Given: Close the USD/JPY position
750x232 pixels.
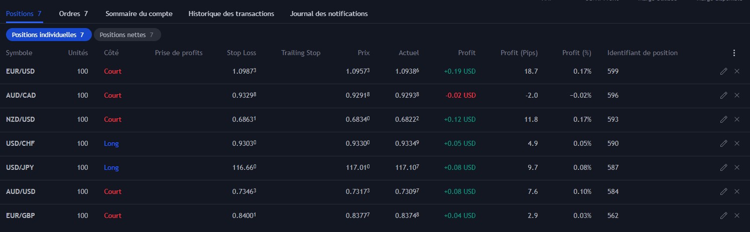Looking at the screenshot, I should coord(737,167).
